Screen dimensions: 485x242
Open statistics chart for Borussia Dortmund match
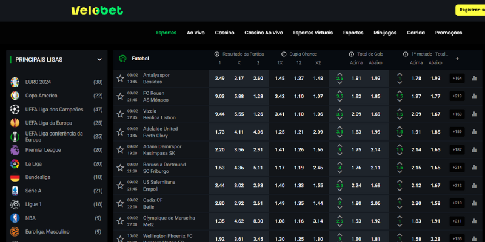pos(474,168)
